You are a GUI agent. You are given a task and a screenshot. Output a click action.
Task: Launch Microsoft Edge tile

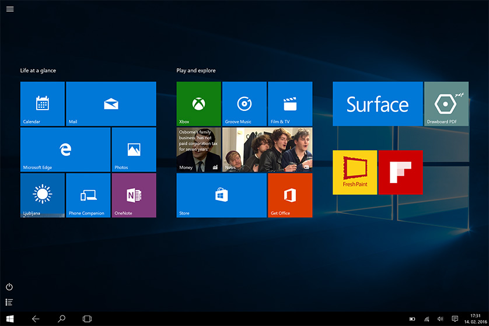[65, 150]
